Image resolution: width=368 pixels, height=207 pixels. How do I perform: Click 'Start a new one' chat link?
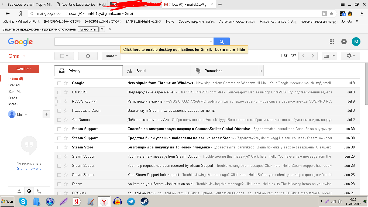coord(29,169)
